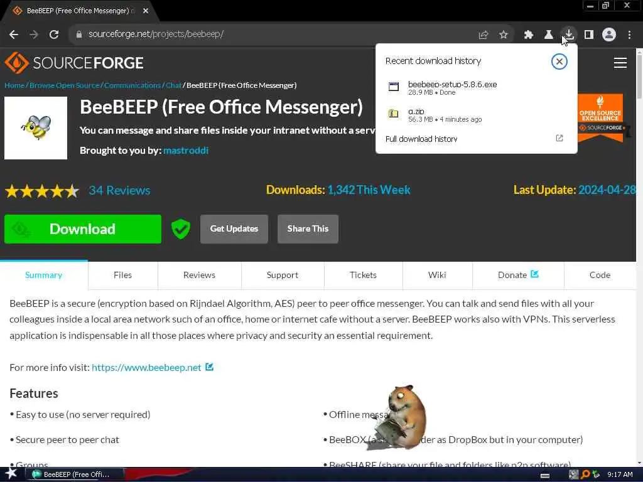This screenshot has height=482, width=643.
Task: Open the Tickets tab
Action: tap(364, 275)
